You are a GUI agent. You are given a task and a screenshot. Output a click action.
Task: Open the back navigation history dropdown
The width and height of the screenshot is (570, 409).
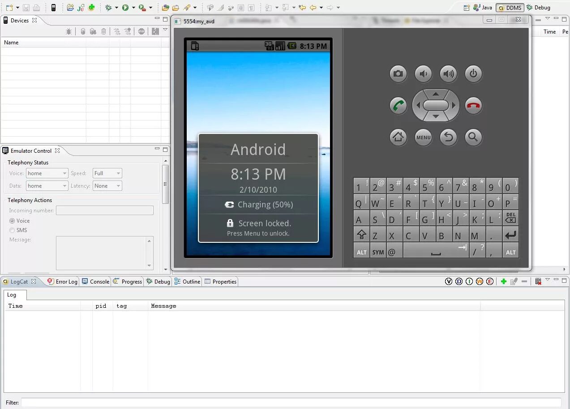(x=321, y=7)
